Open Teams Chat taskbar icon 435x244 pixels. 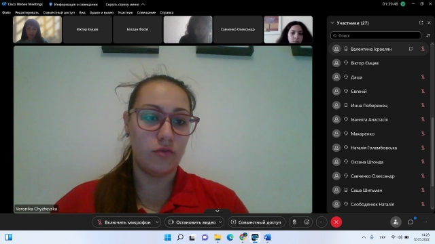click(205, 237)
